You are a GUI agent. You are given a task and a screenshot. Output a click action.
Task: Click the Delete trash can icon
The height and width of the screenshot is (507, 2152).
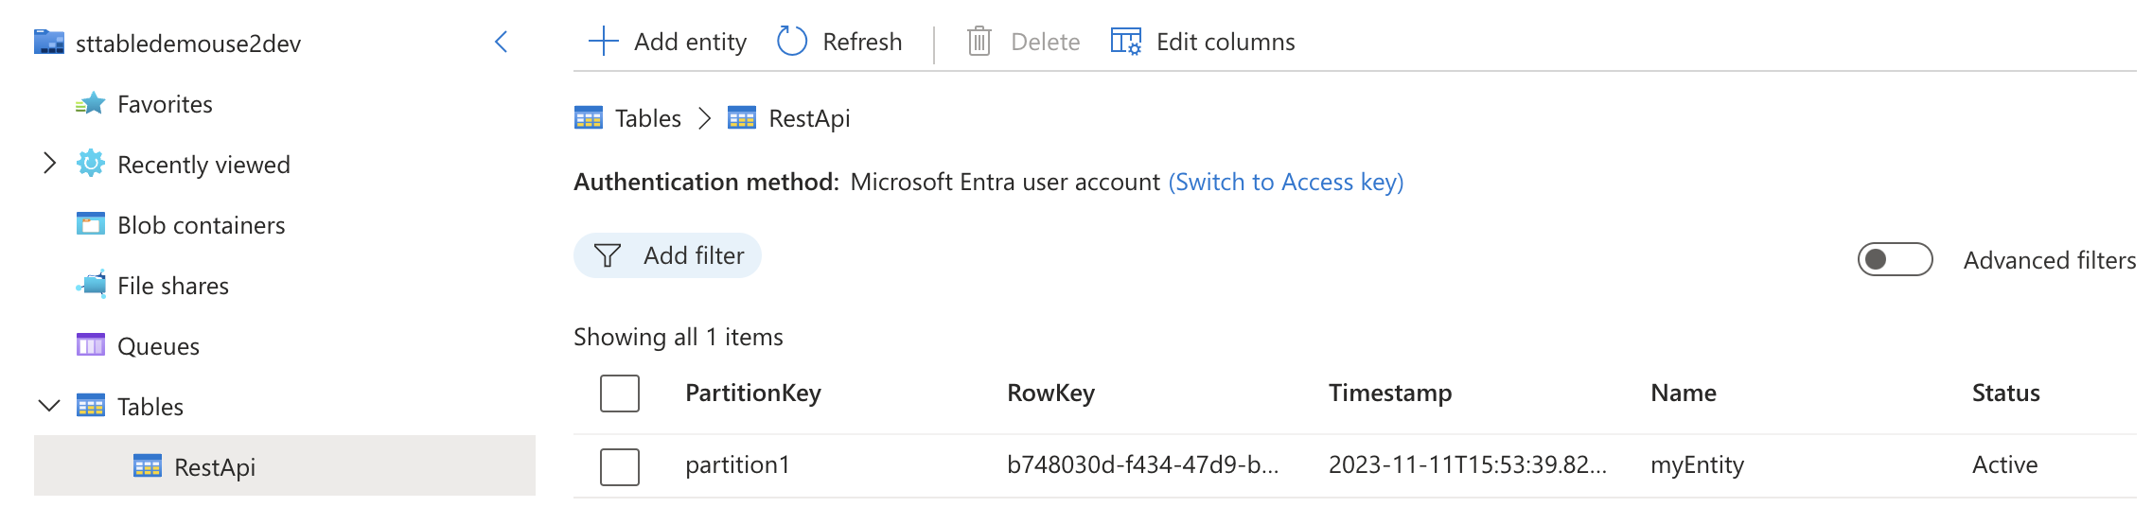click(x=979, y=42)
